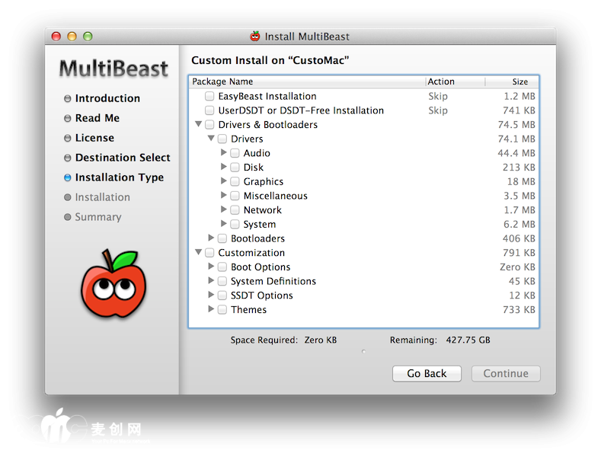Select the Themes row in package list
Screen dimensions: 601x457
pos(249,310)
